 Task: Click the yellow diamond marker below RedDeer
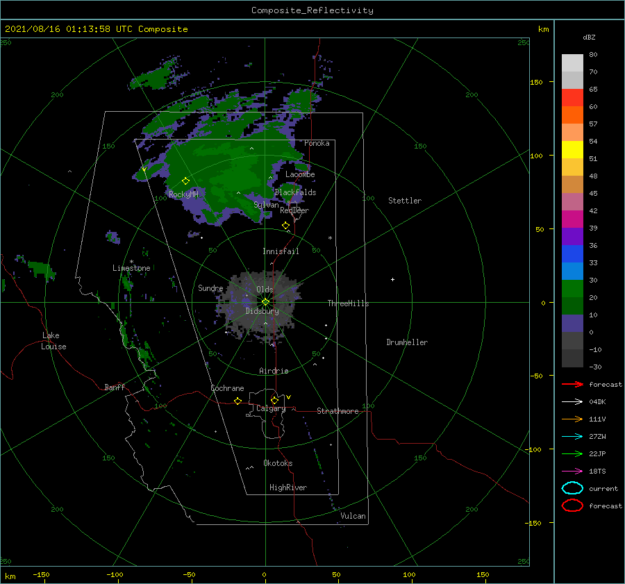click(285, 226)
